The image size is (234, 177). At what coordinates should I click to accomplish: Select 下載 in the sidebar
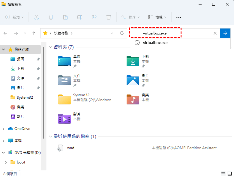point(20,69)
